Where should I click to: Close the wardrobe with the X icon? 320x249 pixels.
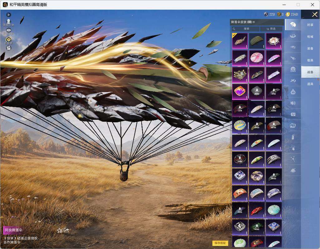click(x=314, y=14)
